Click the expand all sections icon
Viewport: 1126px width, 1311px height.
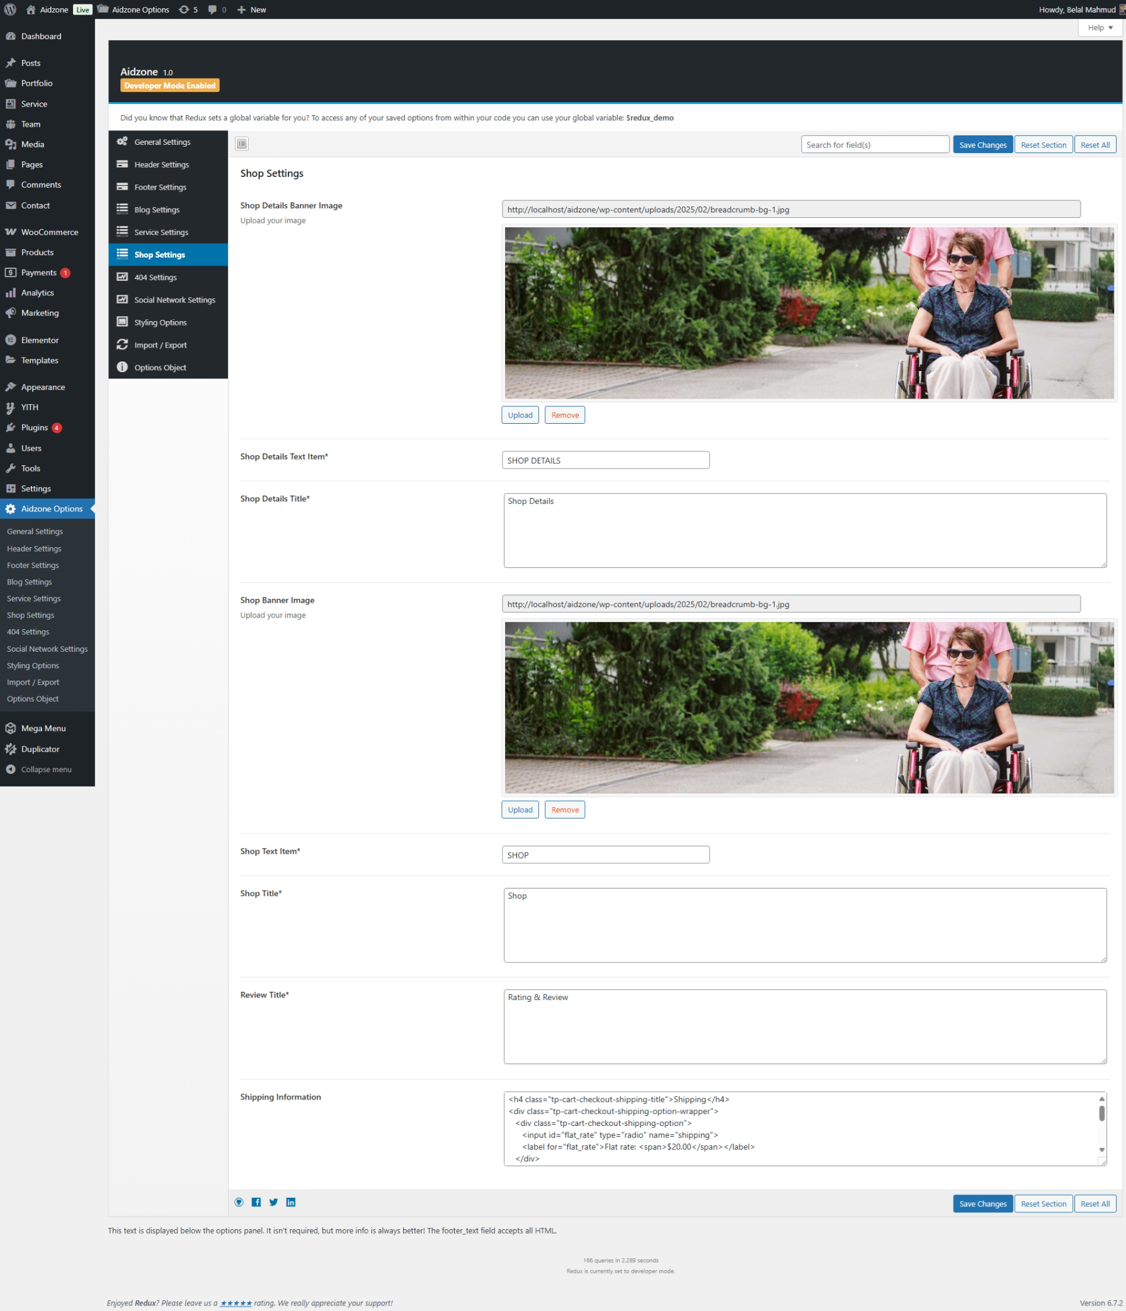click(x=242, y=144)
